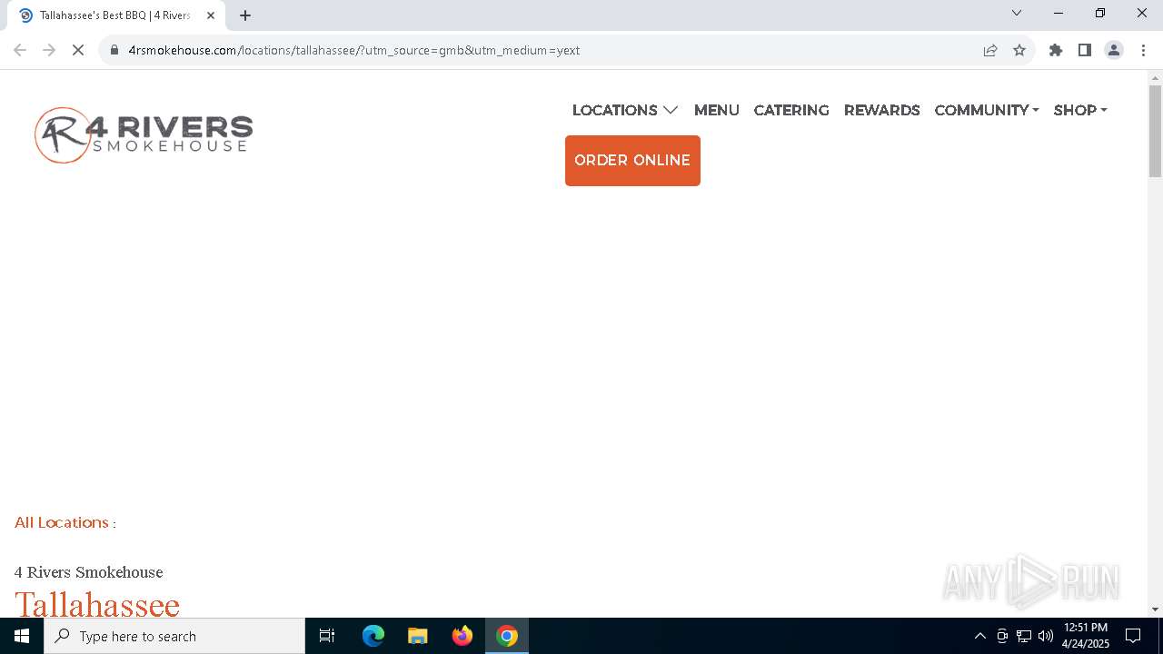Go back to previous page
Image resolution: width=1163 pixels, height=654 pixels.
coord(20,50)
